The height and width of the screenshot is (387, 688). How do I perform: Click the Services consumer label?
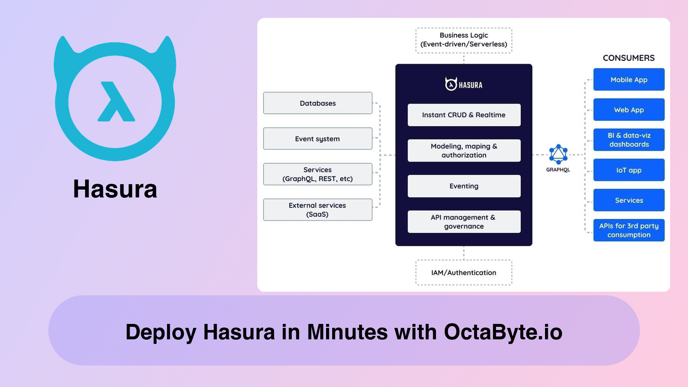tap(629, 200)
